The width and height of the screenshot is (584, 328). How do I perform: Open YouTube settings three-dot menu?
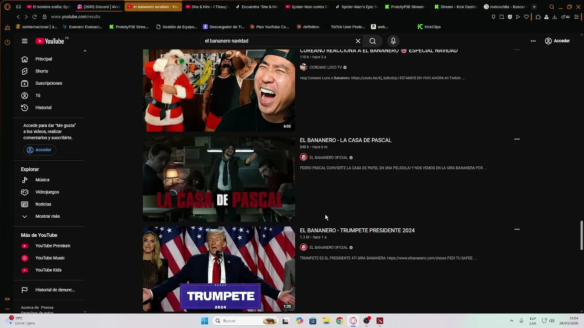[533, 41]
